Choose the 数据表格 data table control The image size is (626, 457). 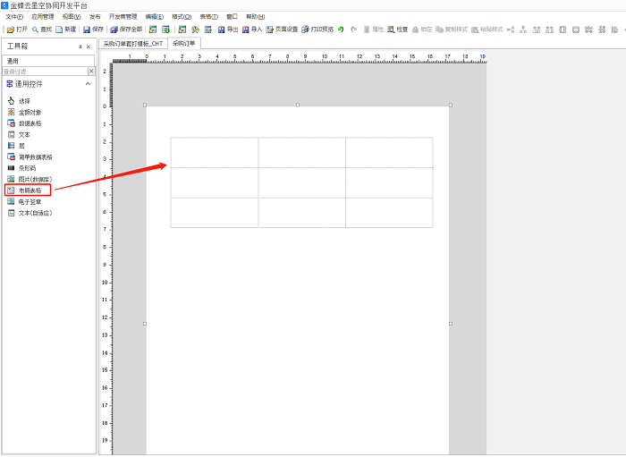coord(30,123)
